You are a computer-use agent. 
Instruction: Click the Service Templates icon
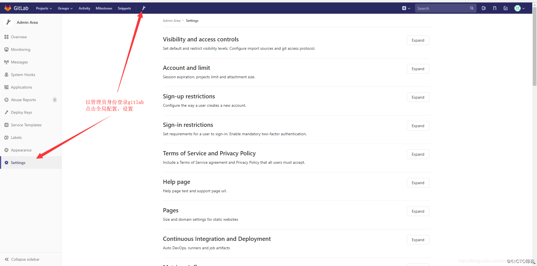tap(6, 125)
